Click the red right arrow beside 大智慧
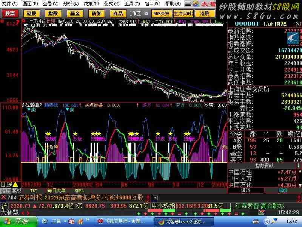 tap(28, 213)
